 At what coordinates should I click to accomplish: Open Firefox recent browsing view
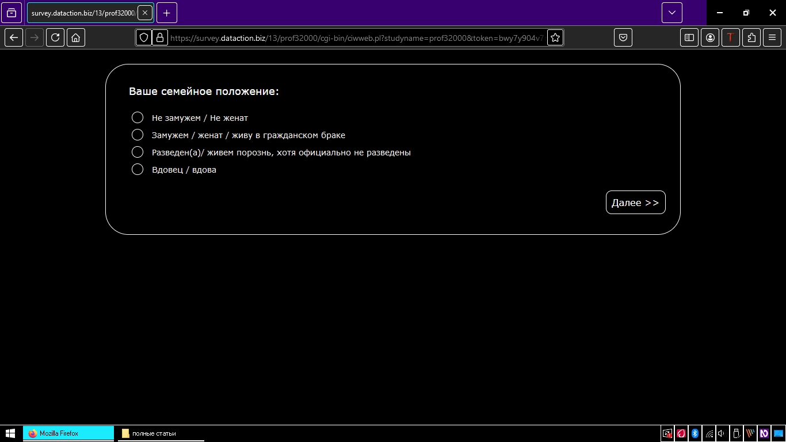tap(12, 13)
